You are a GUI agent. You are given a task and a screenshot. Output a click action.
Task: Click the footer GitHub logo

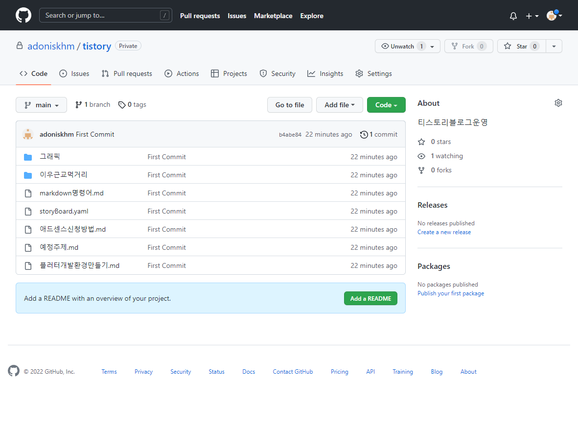(x=14, y=371)
